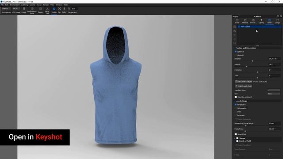Click the Perspective toolbar icon

69,9
